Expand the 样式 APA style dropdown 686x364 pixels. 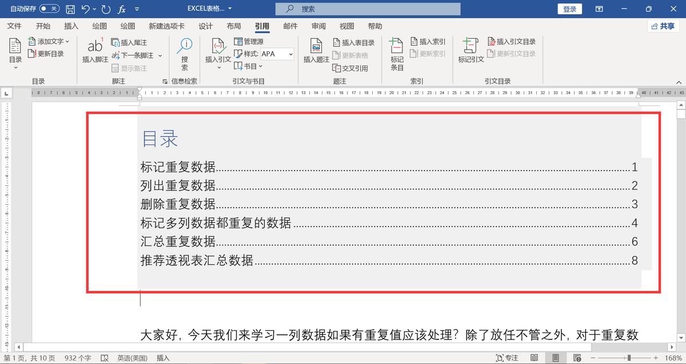point(290,54)
